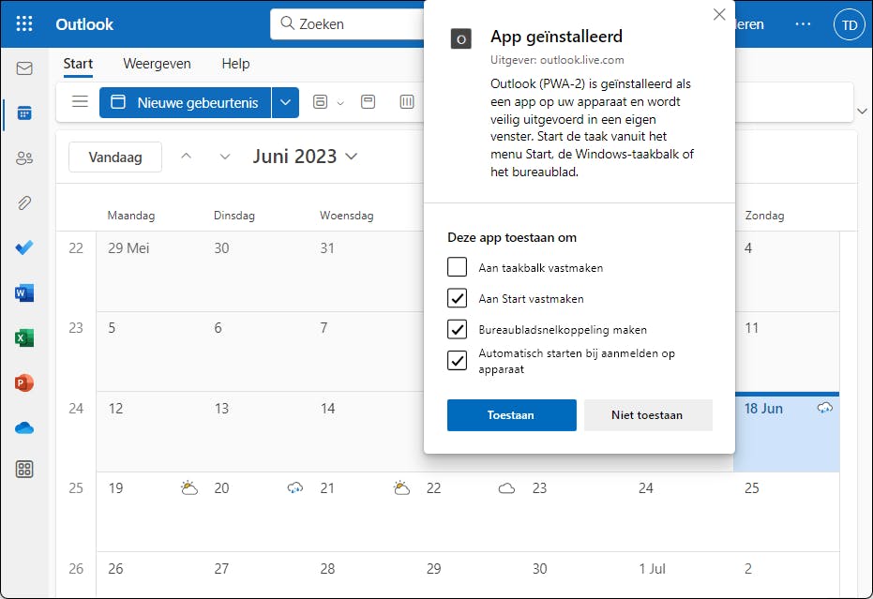Click the 'Toestaan' button

(x=511, y=414)
